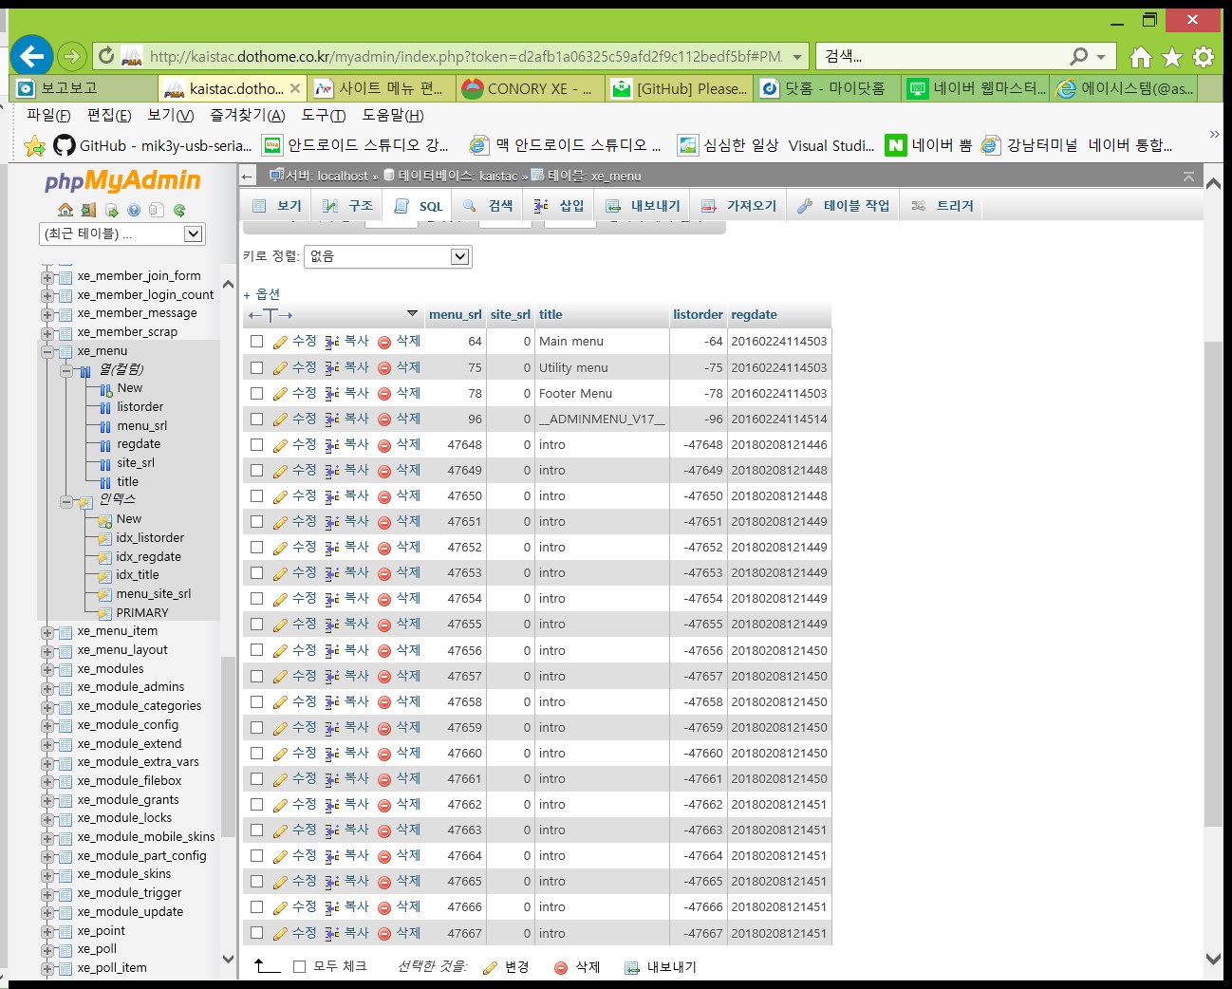This screenshot has height=989, width=1232.
Task: Click the descending sort arrow in table header
Action: (x=411, y=314)
